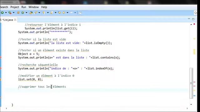Click the scroll up arrow of editor
Screen dimensions: 200x112
[191, 24]
